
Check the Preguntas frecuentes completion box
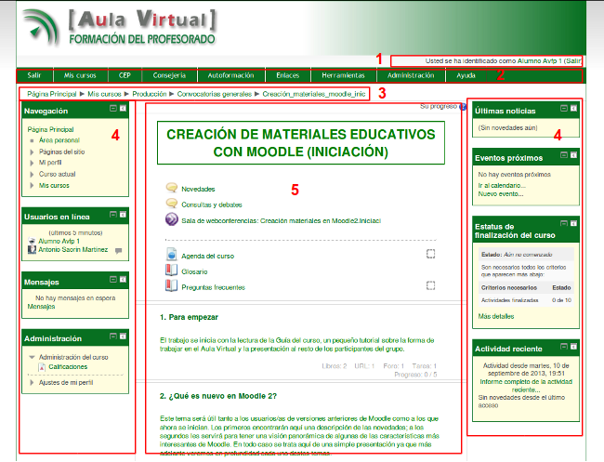point(431,286)
